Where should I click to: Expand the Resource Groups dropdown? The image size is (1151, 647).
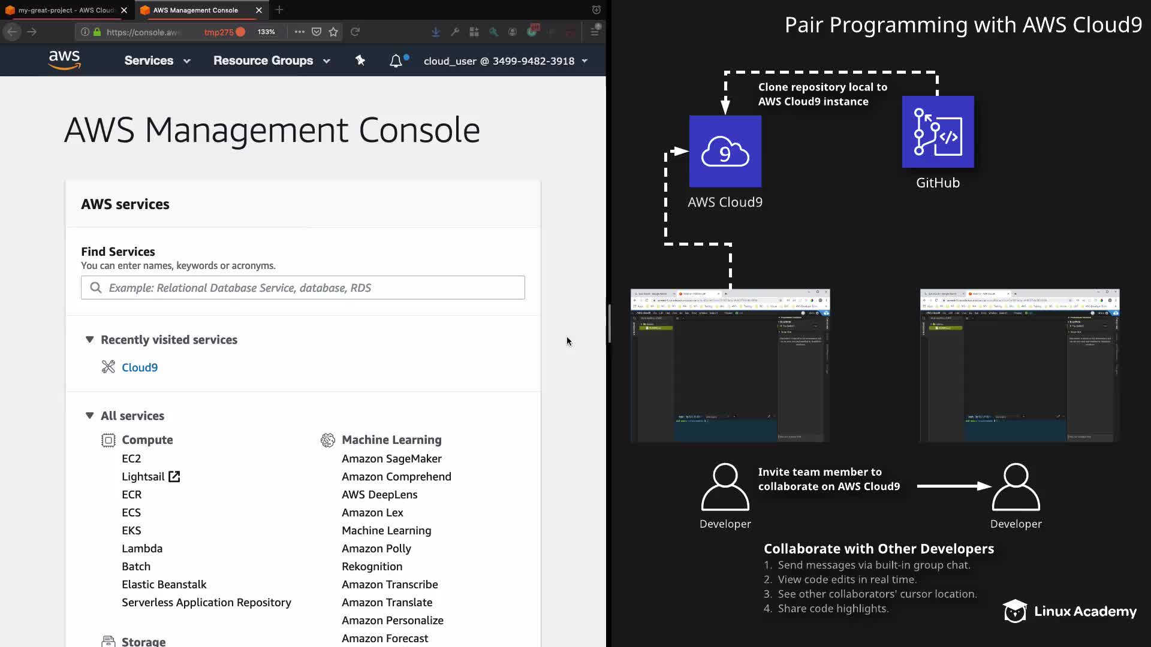[272, 61]
